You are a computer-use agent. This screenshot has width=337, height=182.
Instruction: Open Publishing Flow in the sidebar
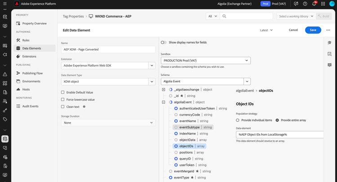[32, 73]
